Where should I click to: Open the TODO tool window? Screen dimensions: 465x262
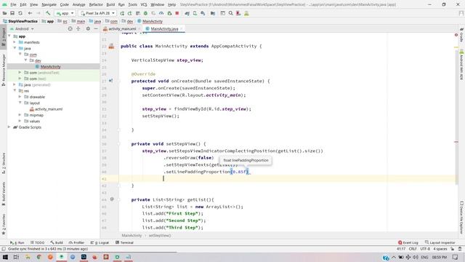(37, 242)
